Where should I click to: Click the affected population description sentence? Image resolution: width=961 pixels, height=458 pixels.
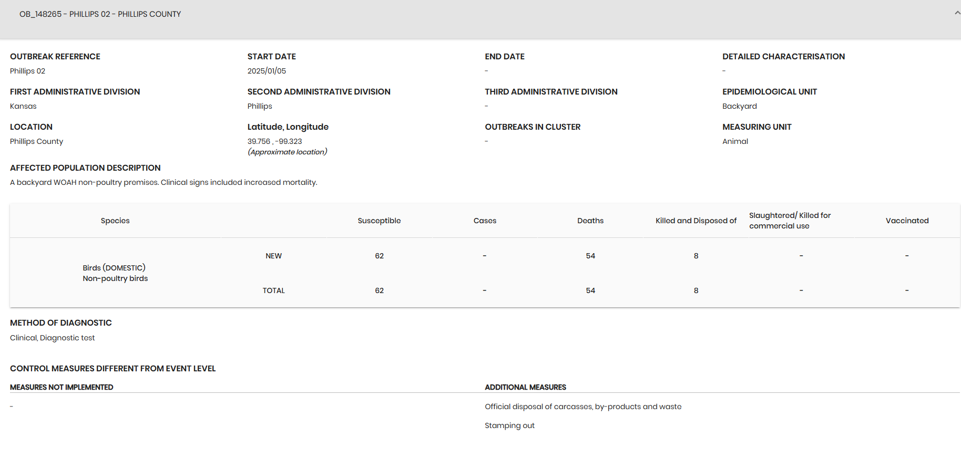[x=163, y=182]
